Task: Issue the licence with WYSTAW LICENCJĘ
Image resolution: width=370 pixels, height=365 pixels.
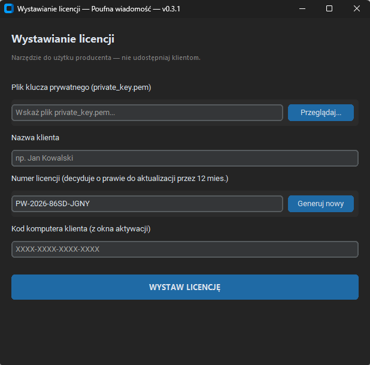Action: pos(185,287)
